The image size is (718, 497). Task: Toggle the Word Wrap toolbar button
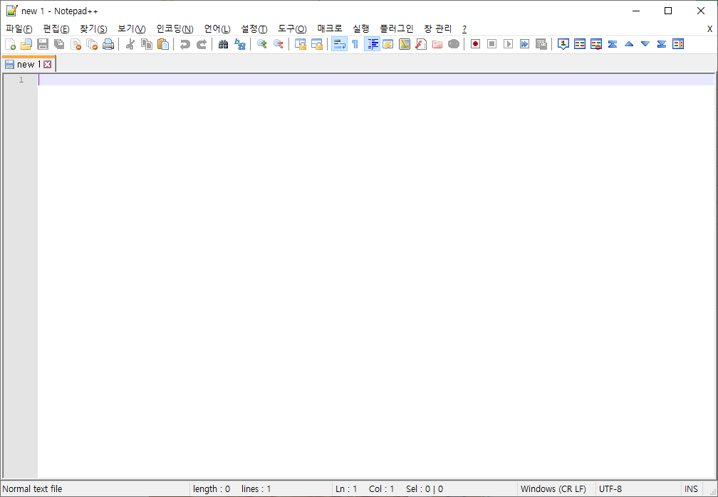click(339, 44)
